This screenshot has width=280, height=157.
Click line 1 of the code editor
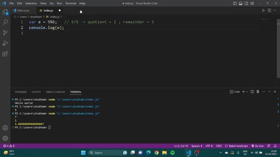pos(91,22)
